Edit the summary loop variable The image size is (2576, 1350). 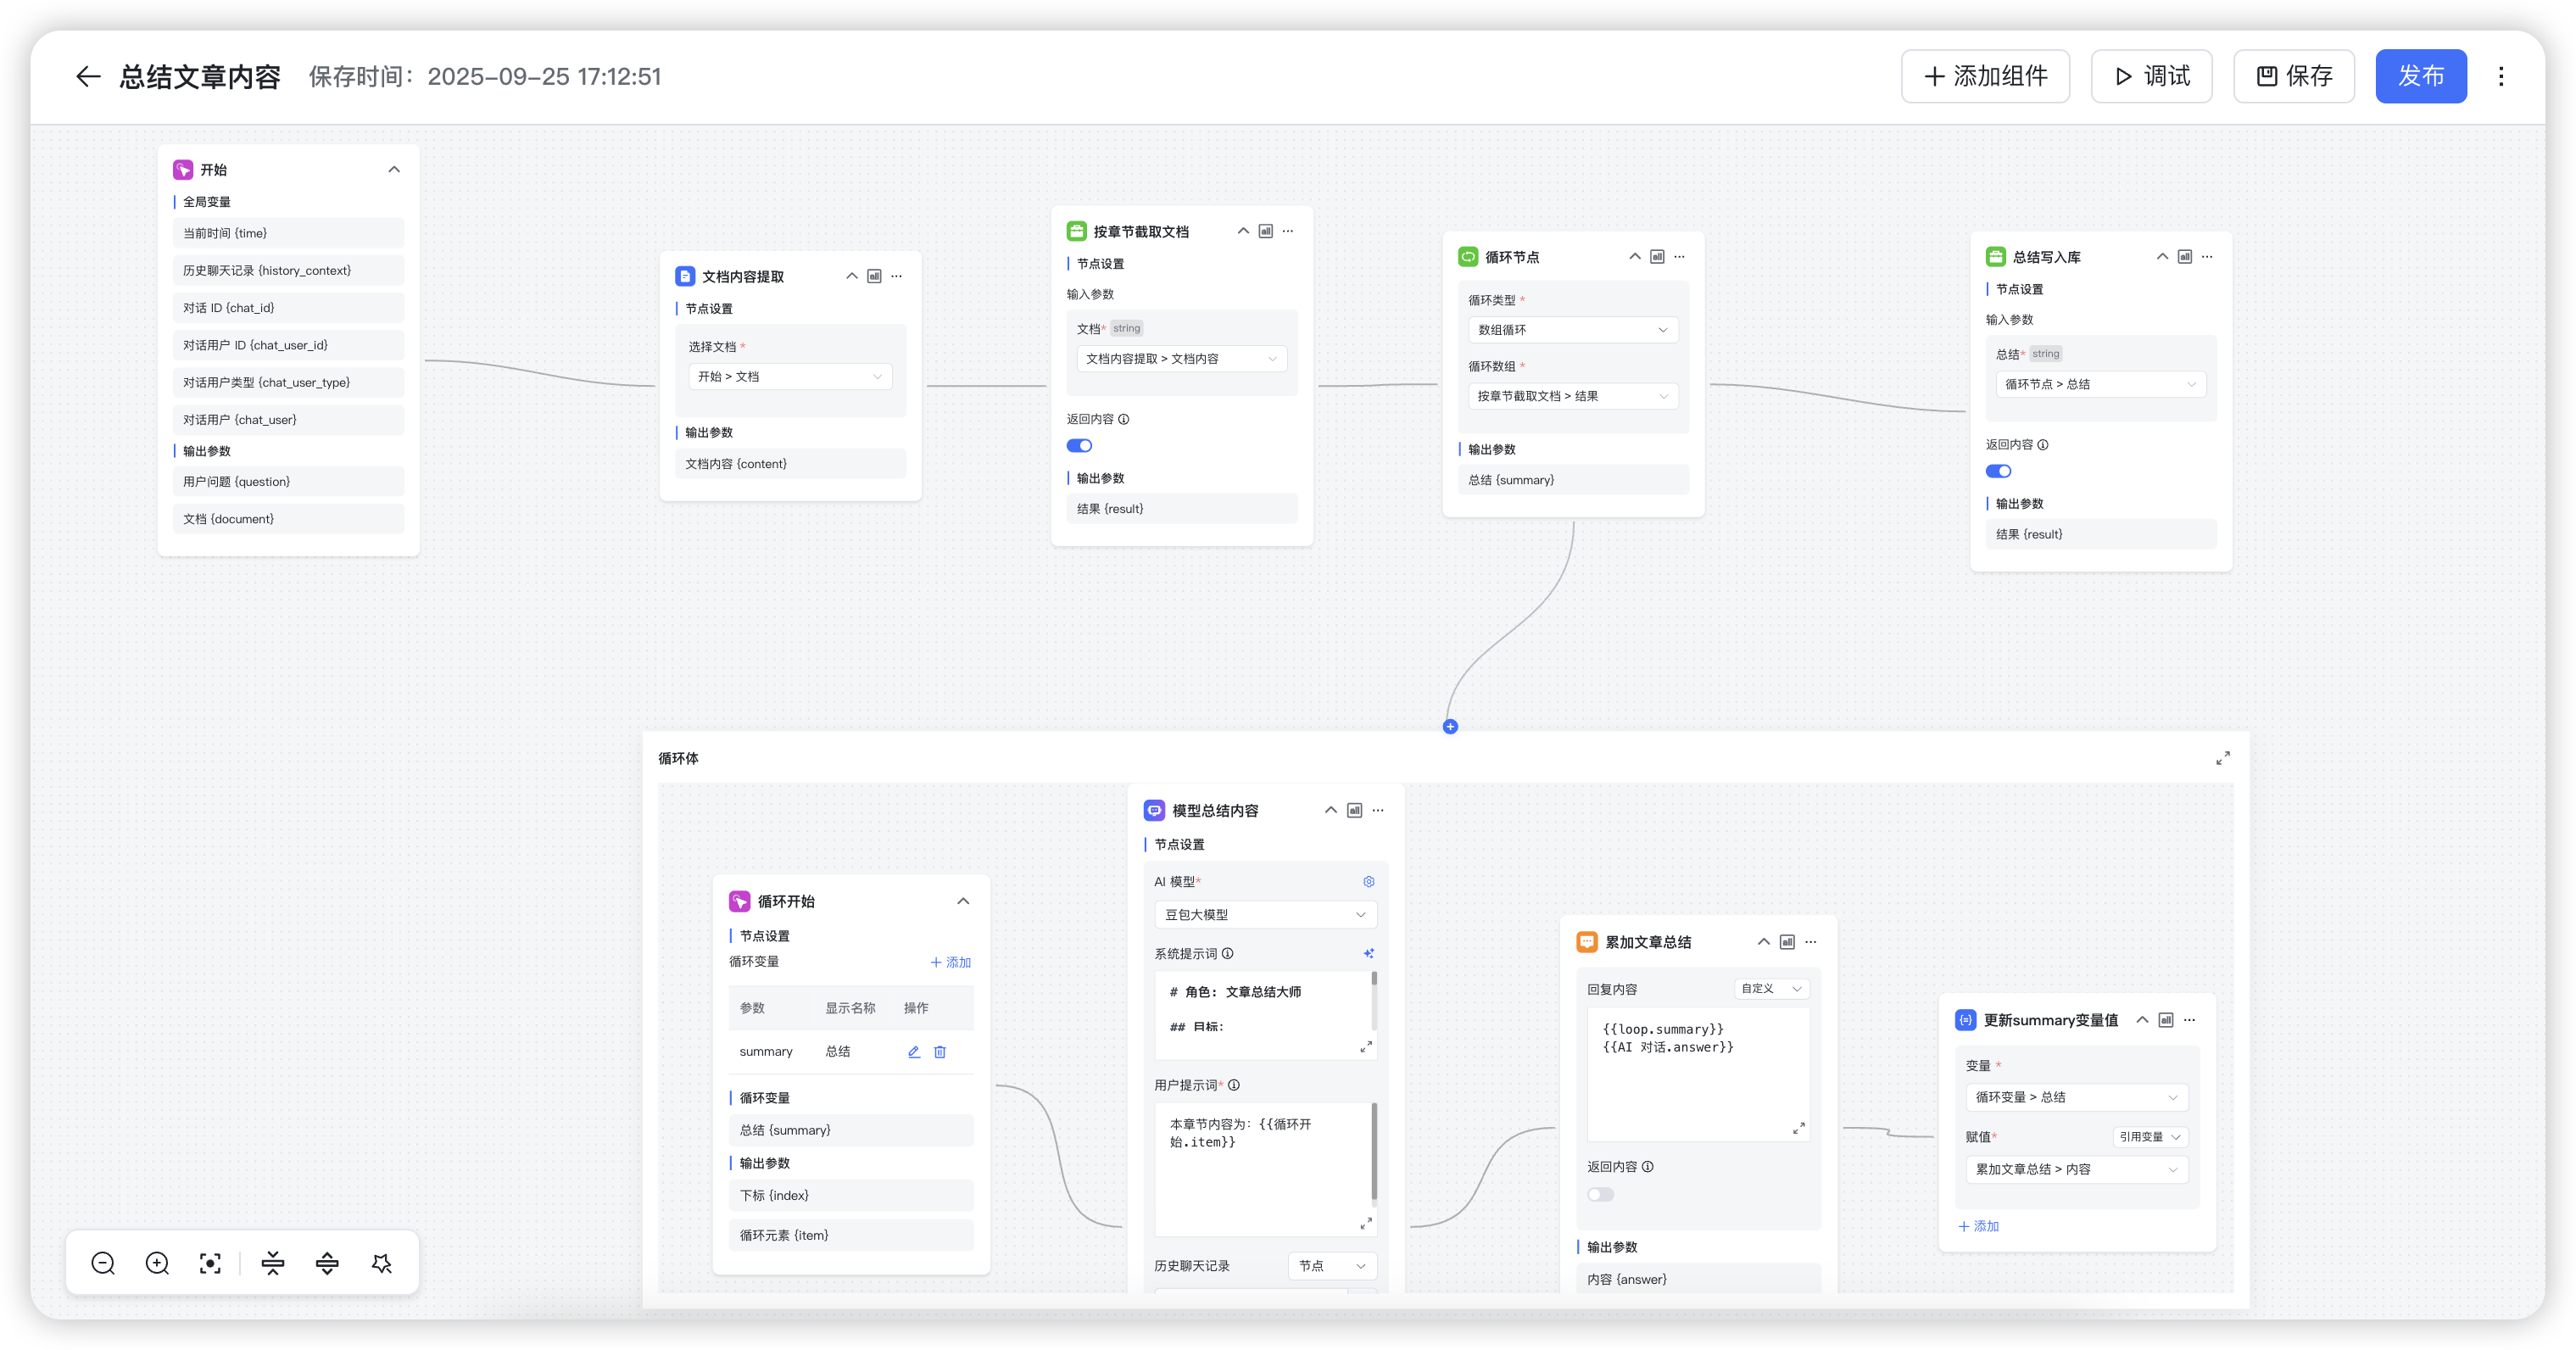(x=914, y=1052)
